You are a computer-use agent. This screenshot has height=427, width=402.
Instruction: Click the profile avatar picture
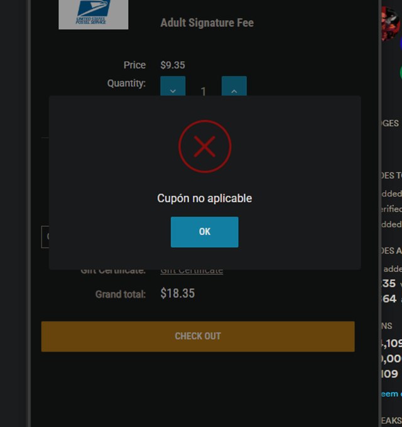click(390, 24)
